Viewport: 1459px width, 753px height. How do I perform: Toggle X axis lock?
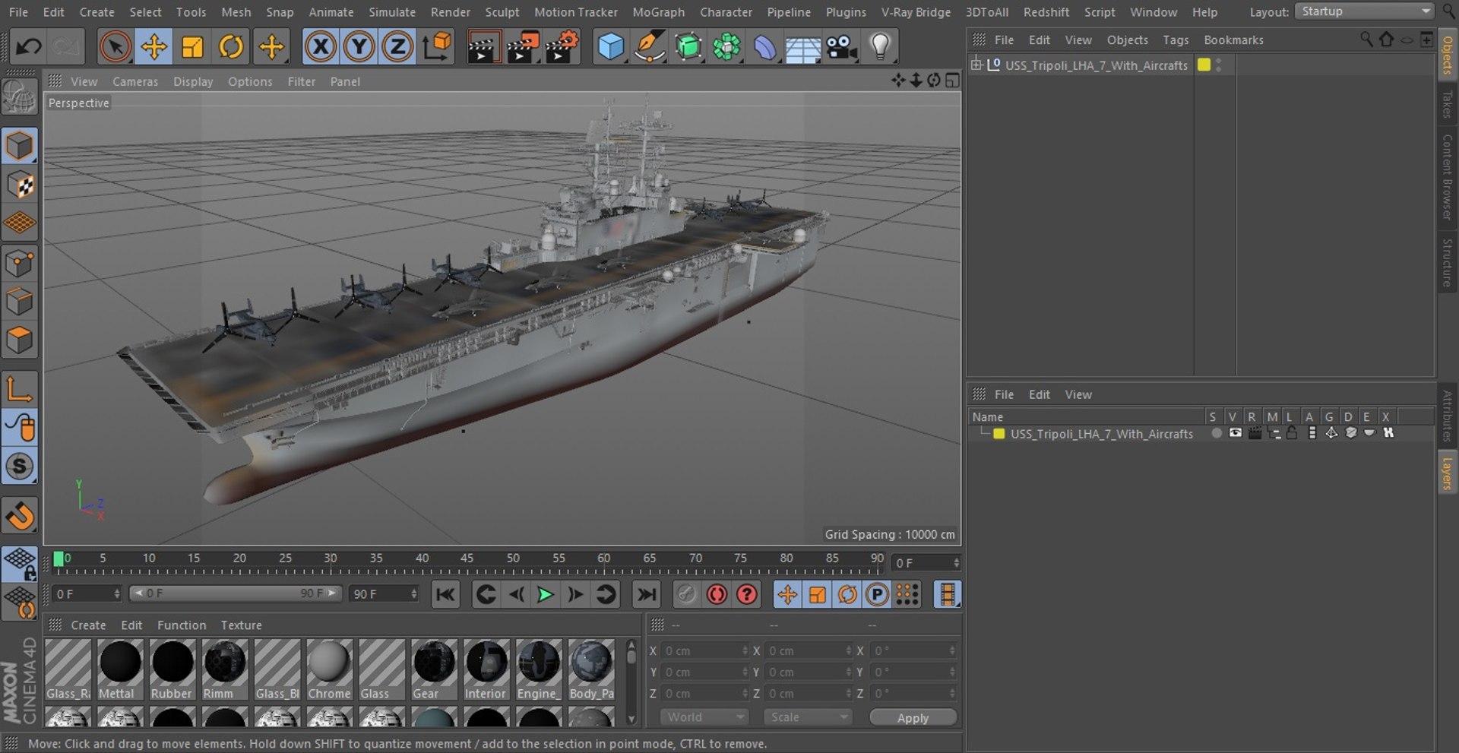[321, 47]
